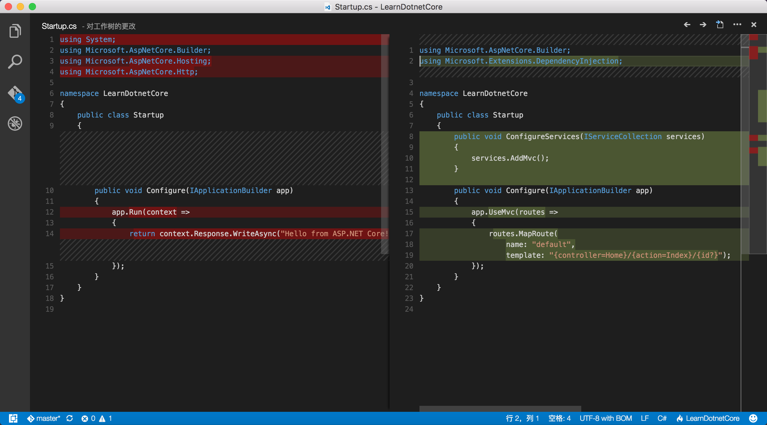Send feedback with the smiley icon
Screen dimensions: 767x425
click(x=753, y=418)
